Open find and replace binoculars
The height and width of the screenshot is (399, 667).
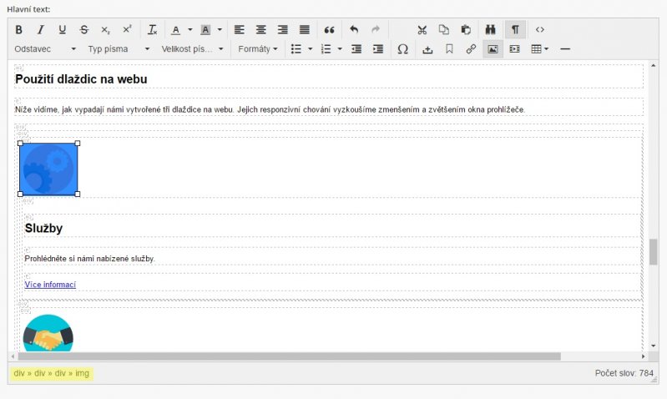pyautogui.click(x=493, y=29)
